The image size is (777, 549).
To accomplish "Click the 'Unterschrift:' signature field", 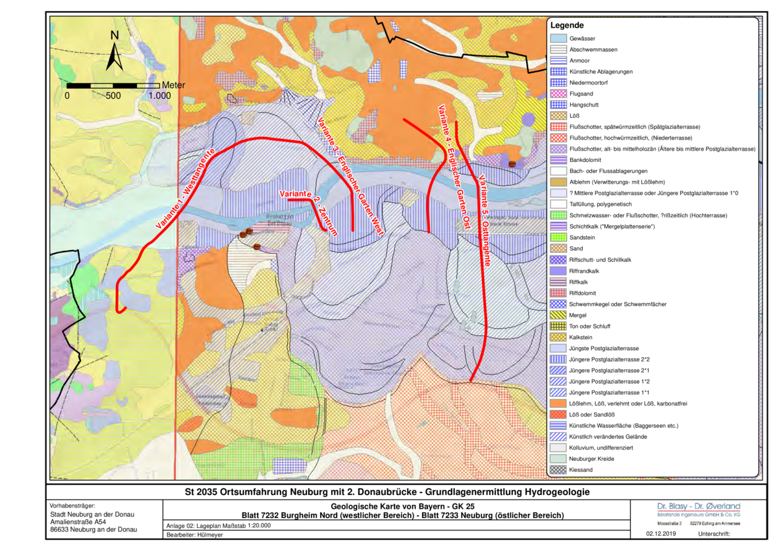I will 714,534.
